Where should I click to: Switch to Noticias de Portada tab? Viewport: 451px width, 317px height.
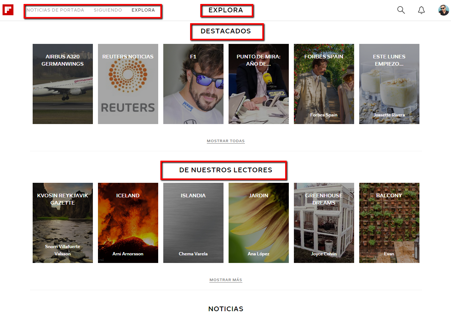[55, 10]
